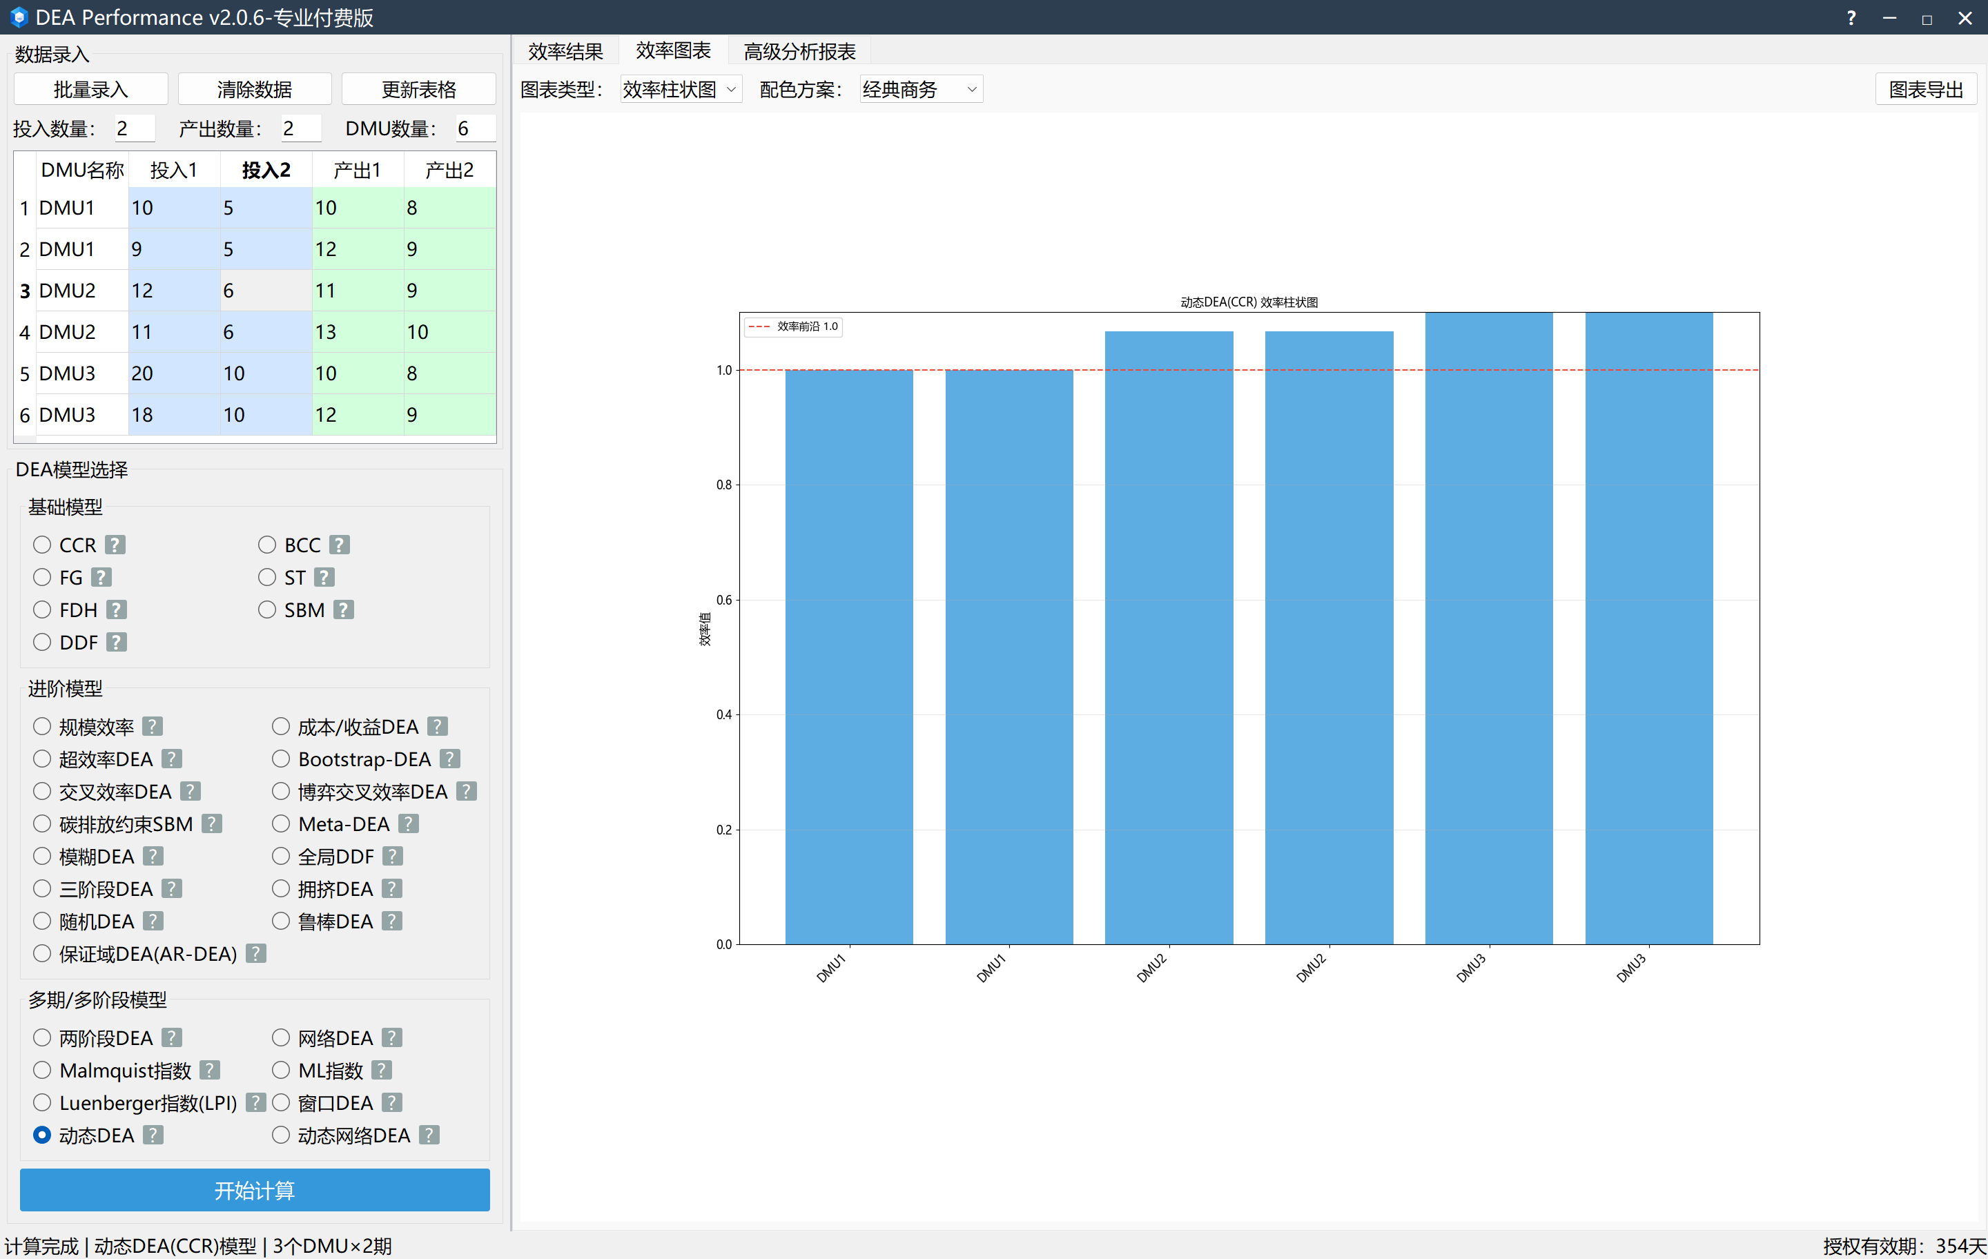This screenshot has width=1988, height=1259.
Task: Click 产出2 cell with value 10
Action: point(450,332)
